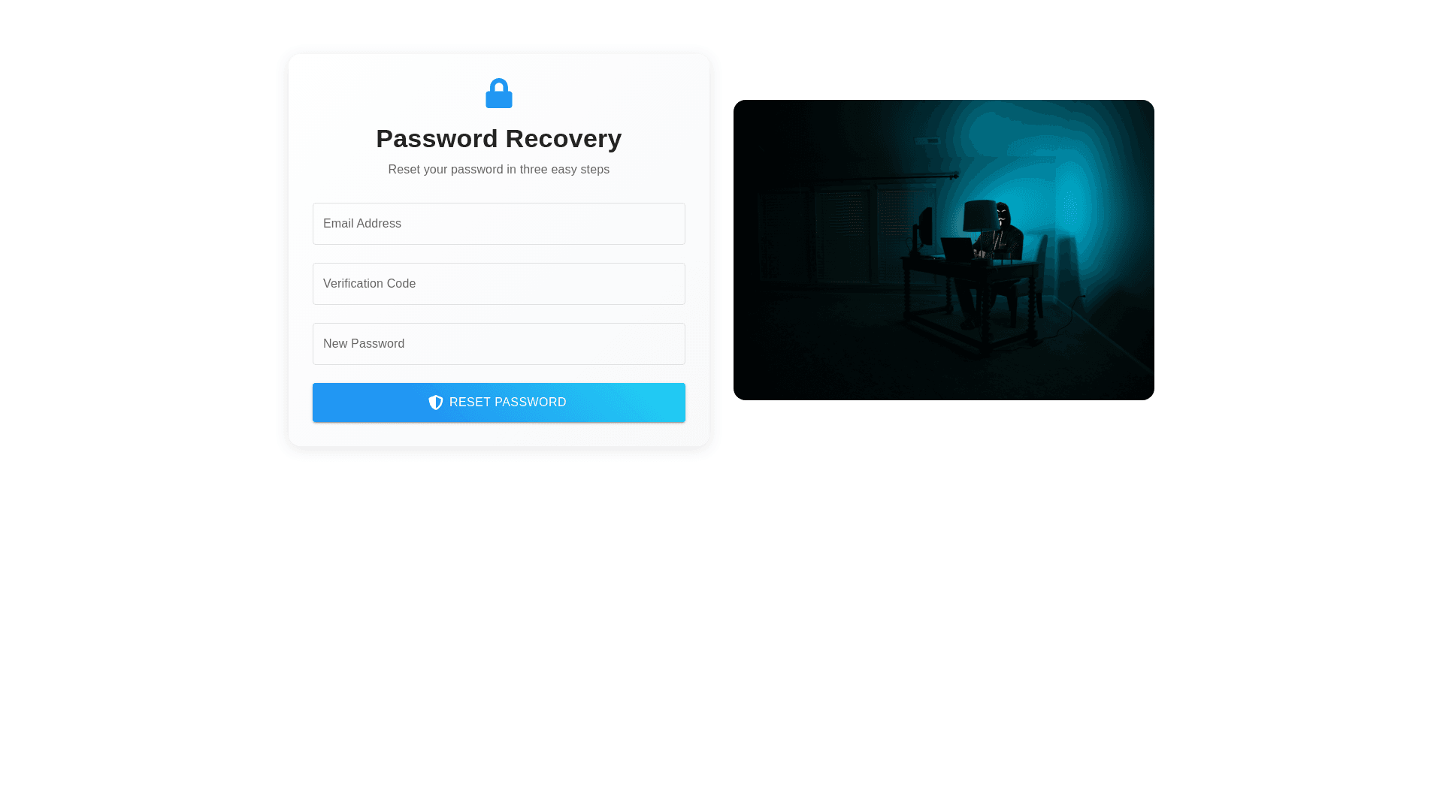Click the 'Email Address' placeholder text
The width and height of the screenshot is (1443, 811).
[x=362, y=224]
